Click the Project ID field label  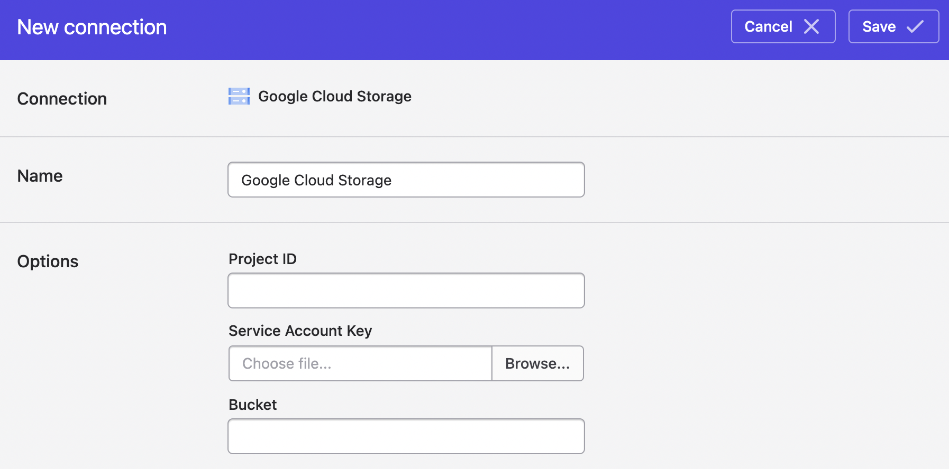coord(262,259)
